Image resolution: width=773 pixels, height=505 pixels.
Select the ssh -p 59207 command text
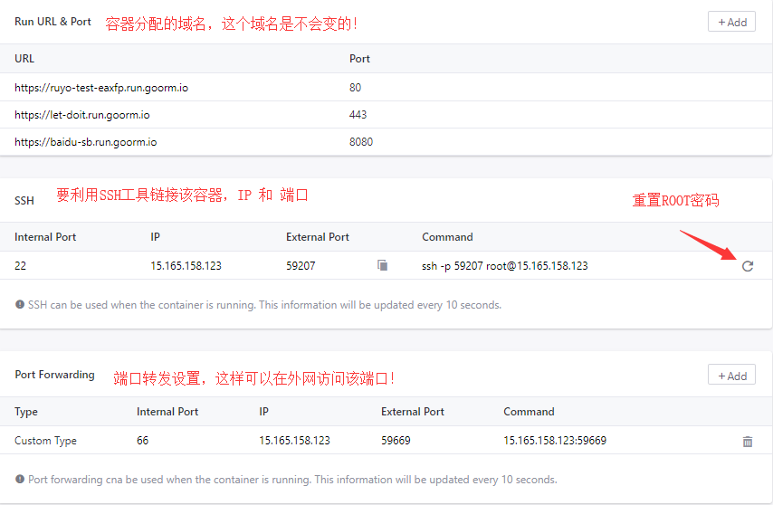pos(505,266)
